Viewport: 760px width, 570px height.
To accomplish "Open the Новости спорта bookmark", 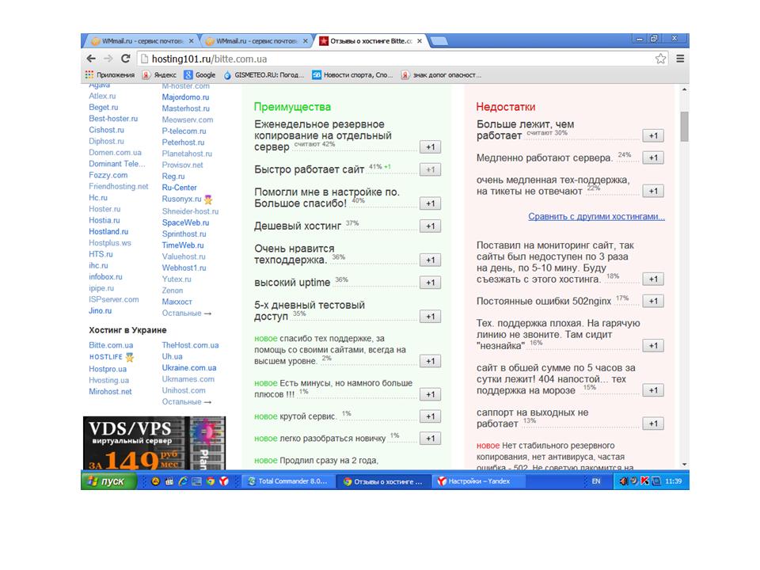I will (x=352, y=74).
